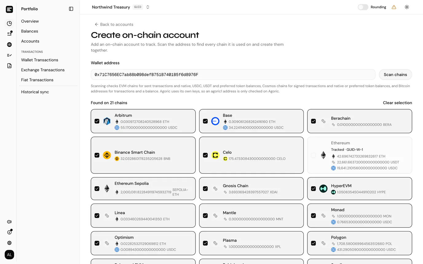Click the app logo icon
The image size is (423, 264).
click(x=10, y=9)
